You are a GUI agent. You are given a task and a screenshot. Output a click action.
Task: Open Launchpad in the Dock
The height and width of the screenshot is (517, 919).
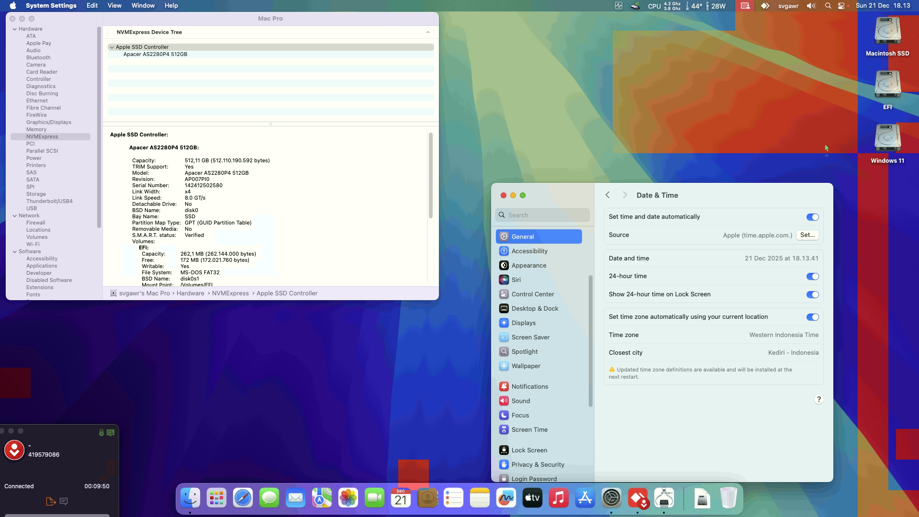point(216,498)
